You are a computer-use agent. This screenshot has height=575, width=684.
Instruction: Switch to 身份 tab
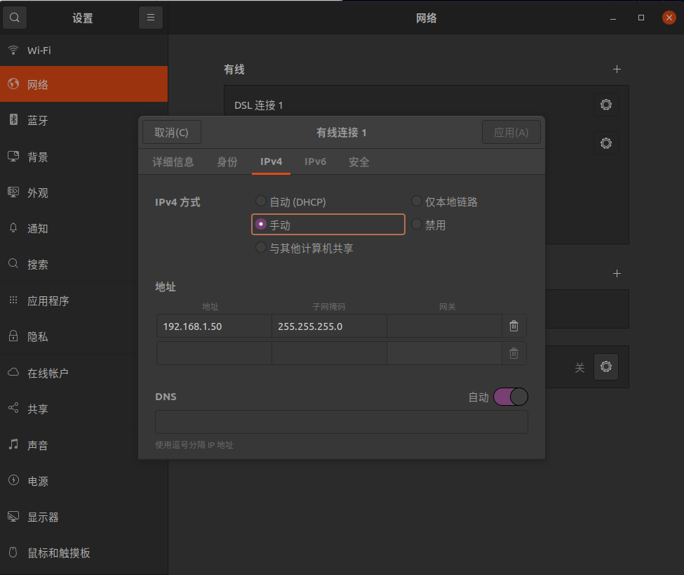click(x=227, y=162)
